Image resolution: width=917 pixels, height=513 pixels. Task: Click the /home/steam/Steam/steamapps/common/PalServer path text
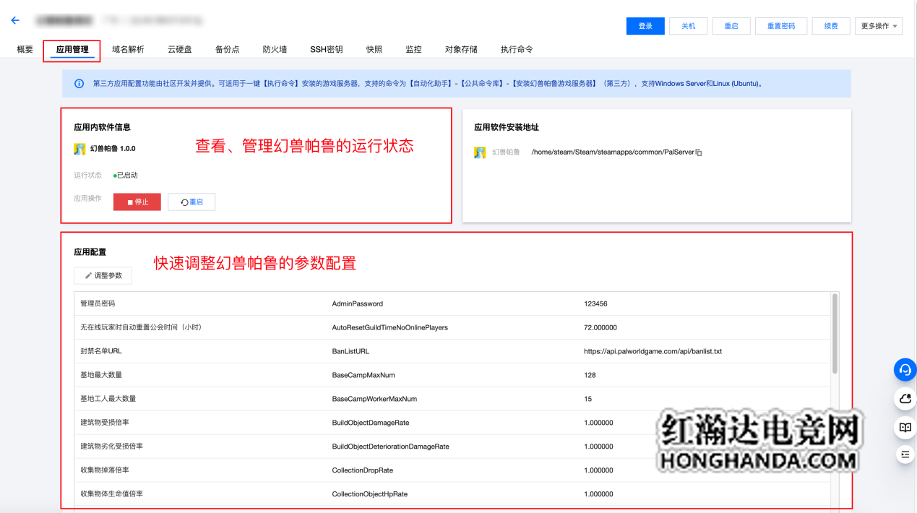click(613, 152)
